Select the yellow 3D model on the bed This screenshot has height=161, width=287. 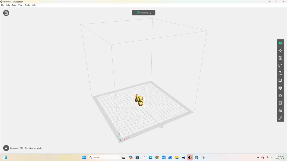[x=139, y=100]
